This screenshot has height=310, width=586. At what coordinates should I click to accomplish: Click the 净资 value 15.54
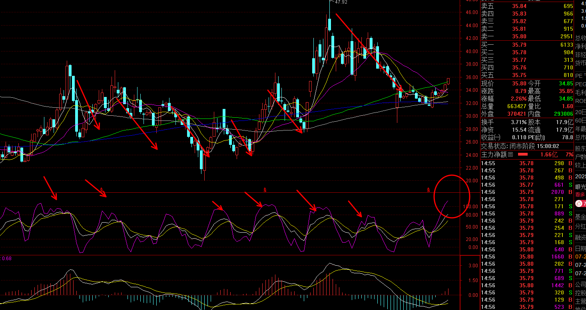[x=519, y=130]
